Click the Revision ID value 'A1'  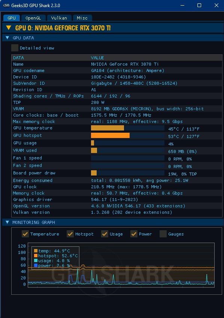pos(94,90)
